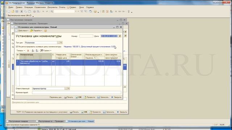Screen dimensions: 232x130
Task: Click Печать in the price-setting dialog
Action: pos(69,97)
